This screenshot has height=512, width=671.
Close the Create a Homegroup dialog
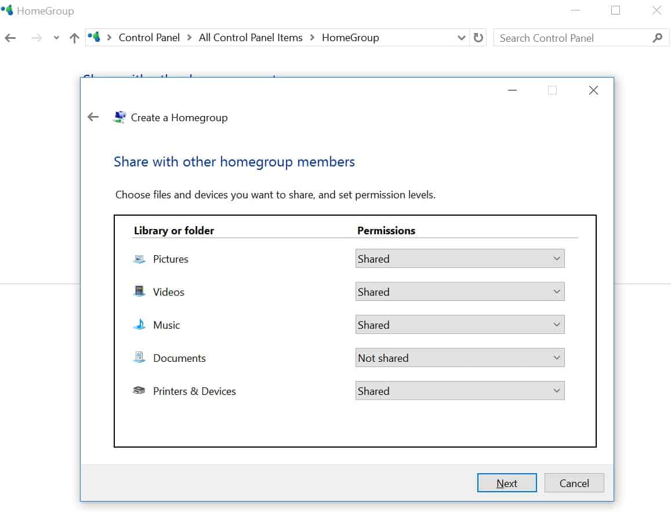pyautogui.click(x=593, y=90)
